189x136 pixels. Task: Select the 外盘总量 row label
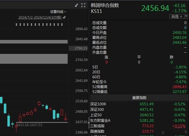pyautogui.click(x=99, y=52)
